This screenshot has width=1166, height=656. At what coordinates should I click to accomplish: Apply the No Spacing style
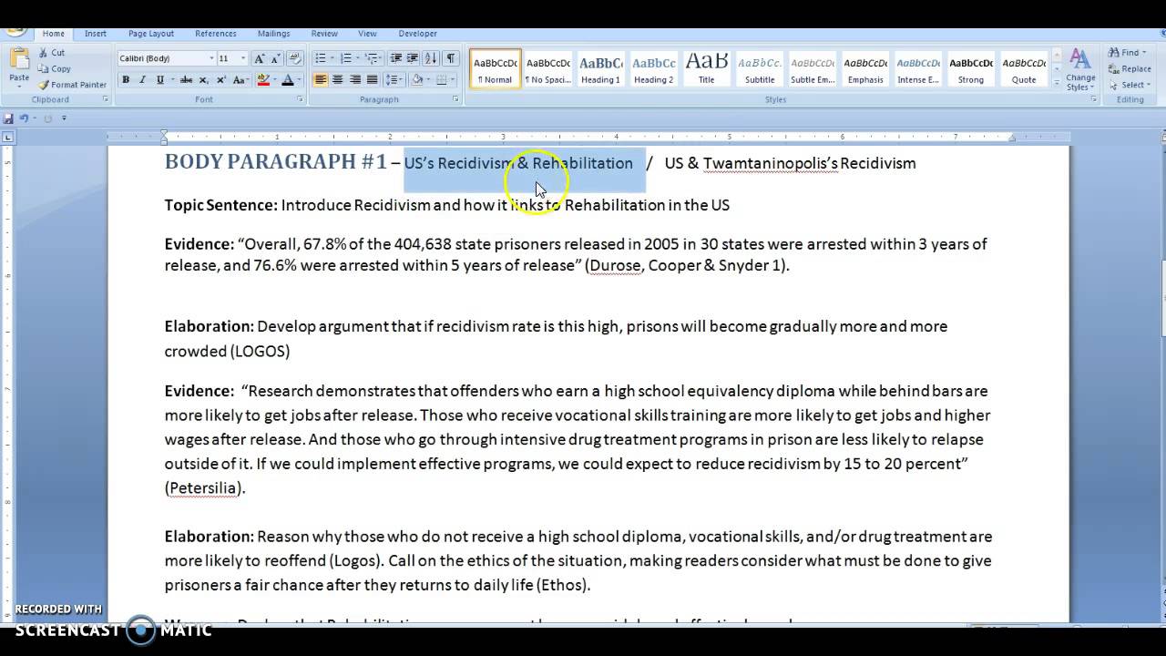tap(548, 69)
